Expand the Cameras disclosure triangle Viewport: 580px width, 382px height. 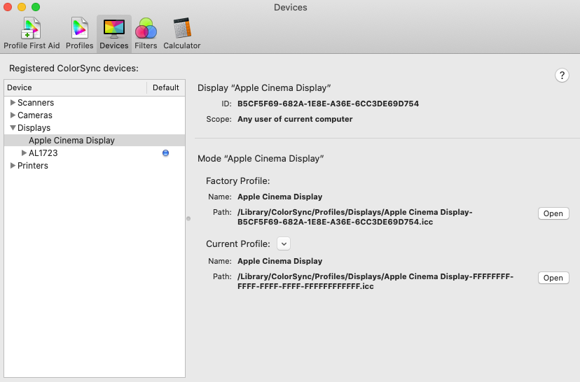13,115
